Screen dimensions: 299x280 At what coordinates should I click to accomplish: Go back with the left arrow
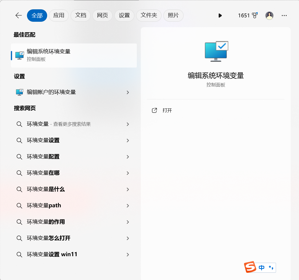pyautogui.click(x=18, y=16)
